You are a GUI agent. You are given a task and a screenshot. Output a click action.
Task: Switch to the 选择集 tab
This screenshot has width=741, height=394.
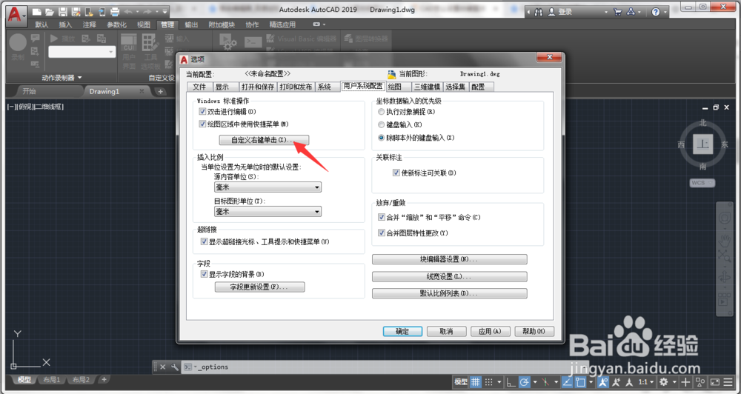(455, 87)
